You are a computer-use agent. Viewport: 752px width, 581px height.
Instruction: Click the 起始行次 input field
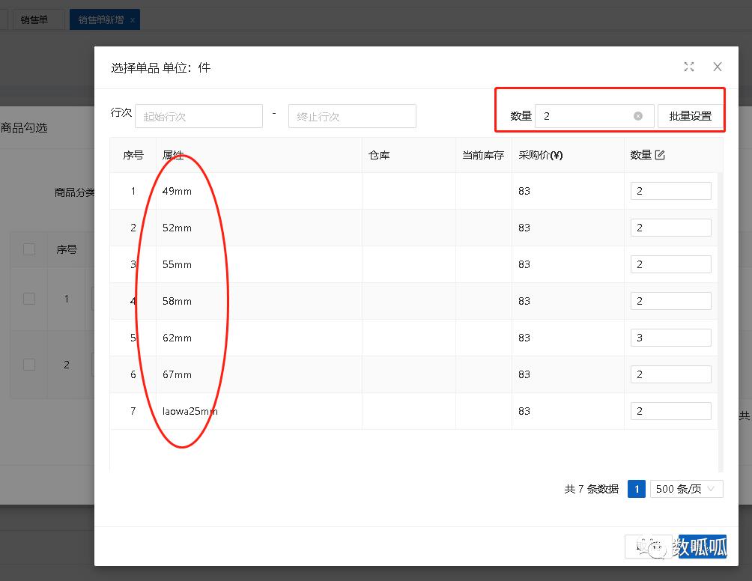tap(198, 116)
